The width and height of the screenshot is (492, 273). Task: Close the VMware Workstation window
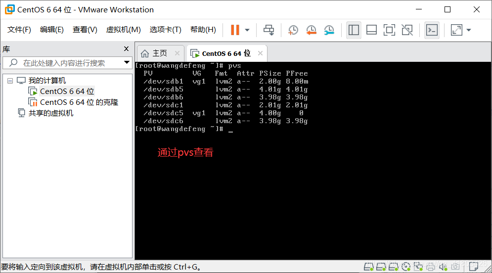click(477, 9)
